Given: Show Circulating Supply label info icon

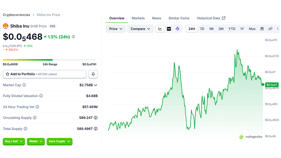Looking at the screenshot, I should click(35, 118).
